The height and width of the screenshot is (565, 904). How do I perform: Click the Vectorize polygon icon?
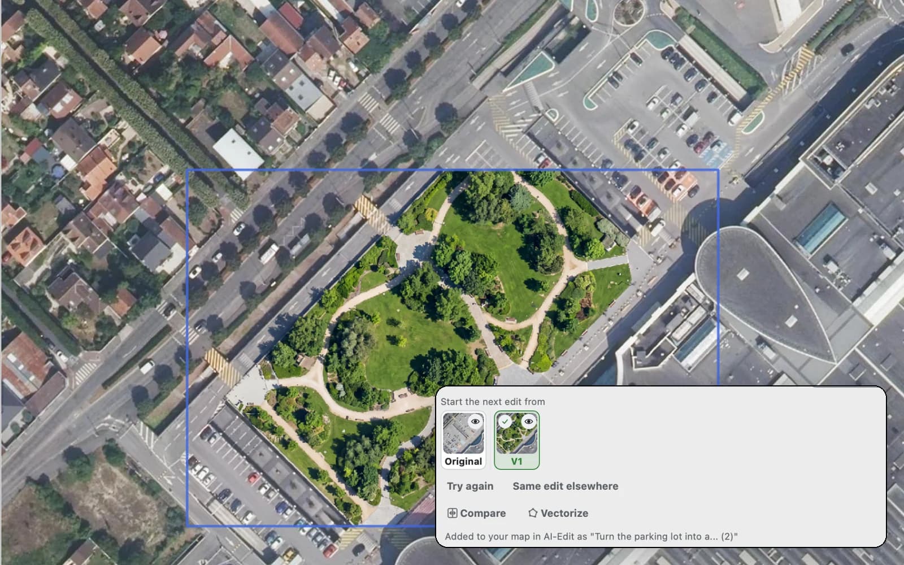click(533, 513)
